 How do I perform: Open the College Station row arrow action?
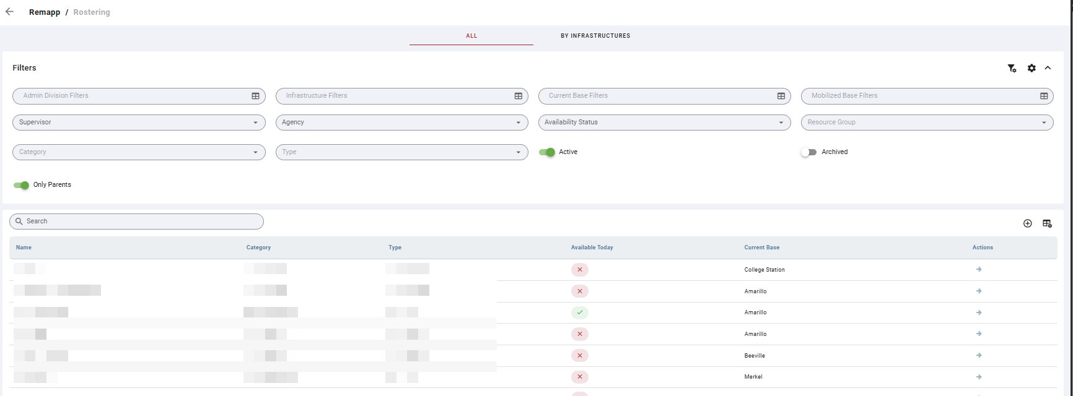[x=979, y=269]
